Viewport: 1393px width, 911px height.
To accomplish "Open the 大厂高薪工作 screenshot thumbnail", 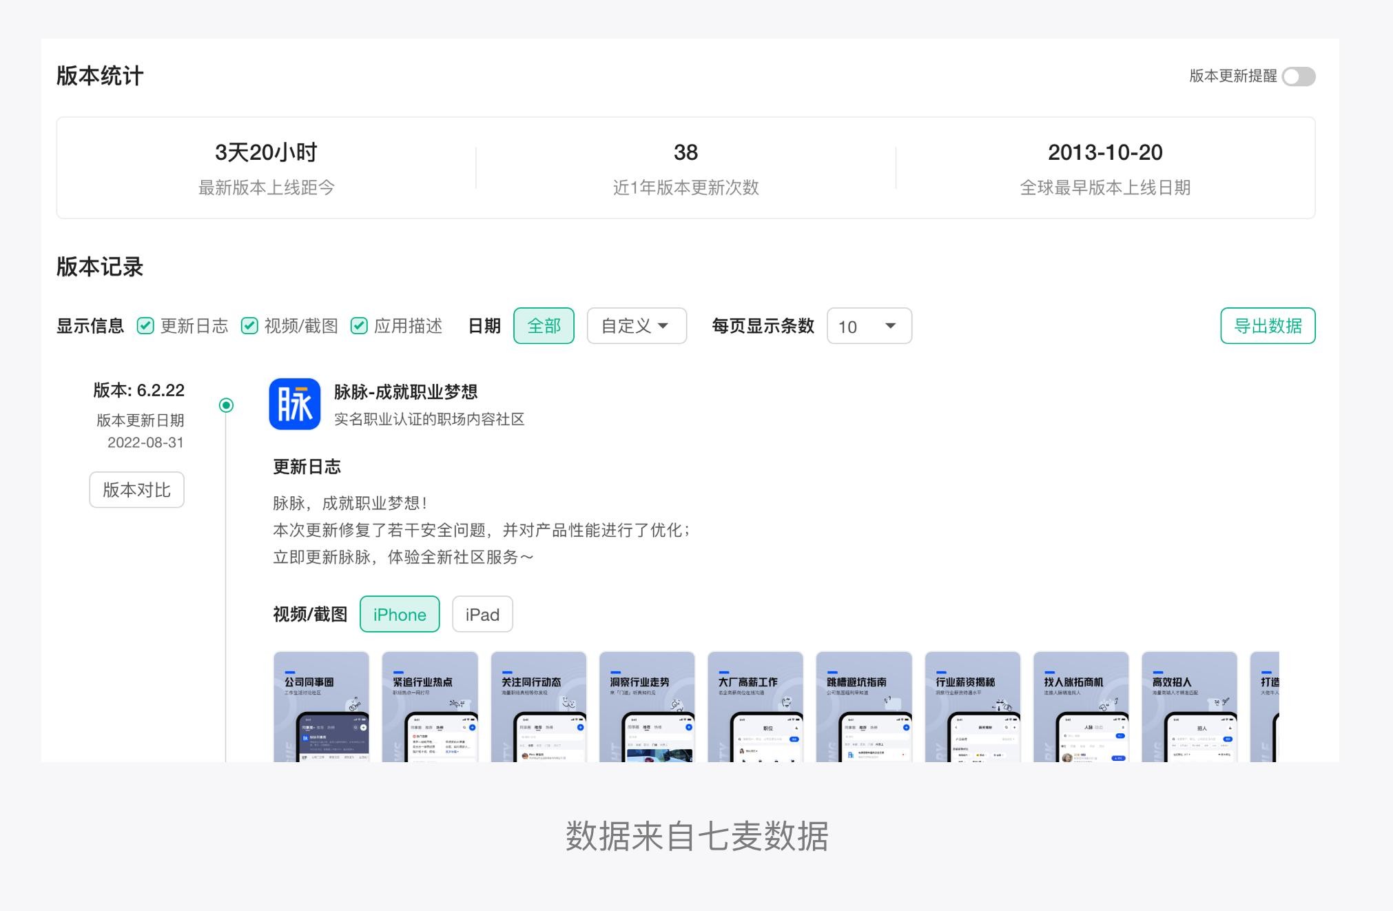I will [x=755, y=706].
